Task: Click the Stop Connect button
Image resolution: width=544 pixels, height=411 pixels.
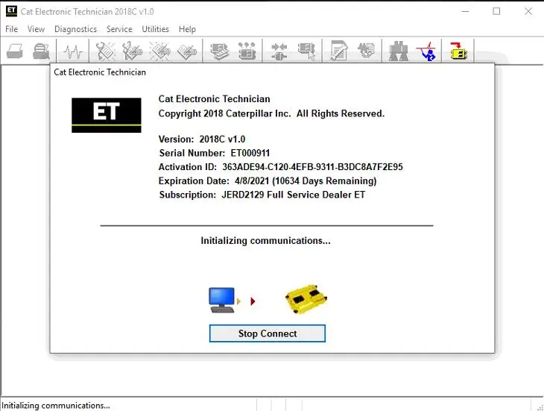Action: (268, 333)
